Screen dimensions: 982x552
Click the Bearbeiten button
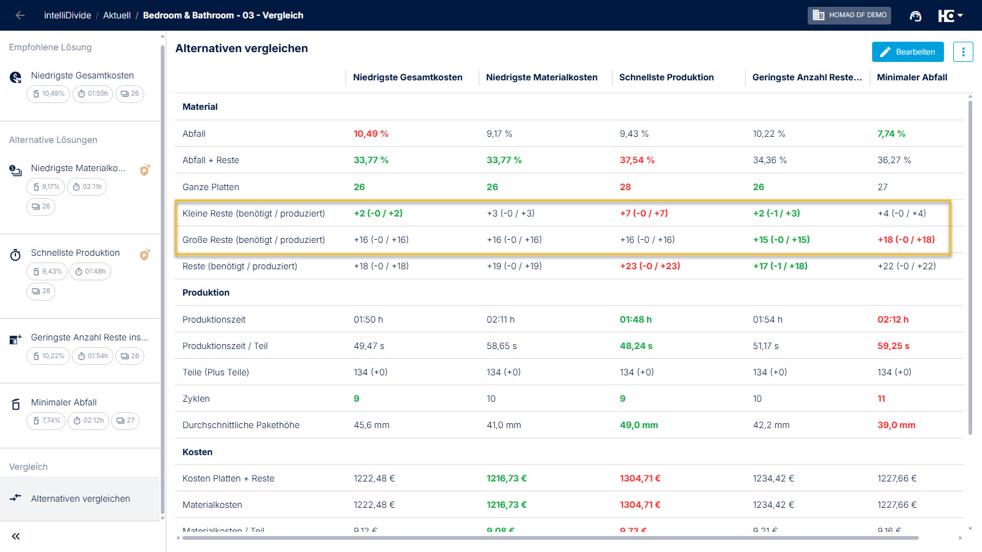coord(907,52)
